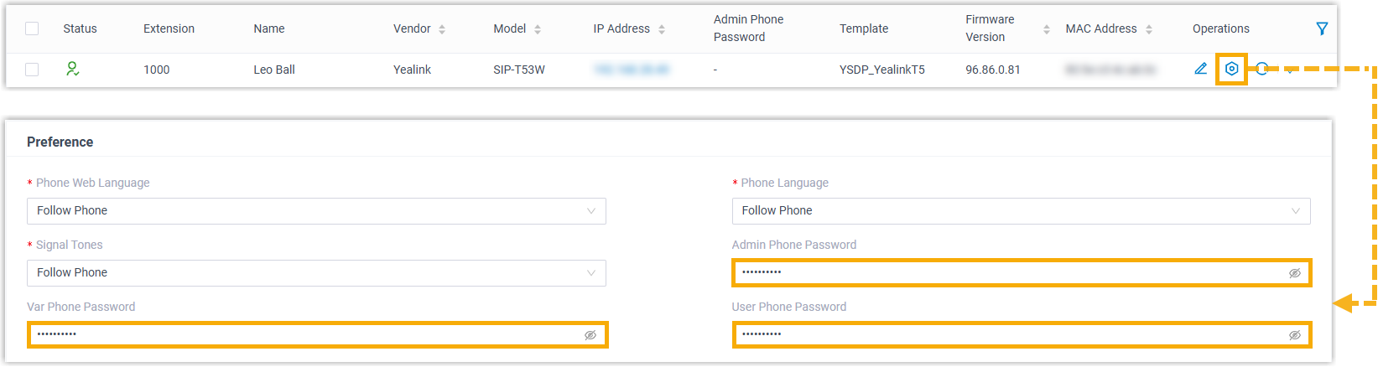Click the edit pencil icon for Leo Ball
1378x367 pixels.
(1201, 69)
